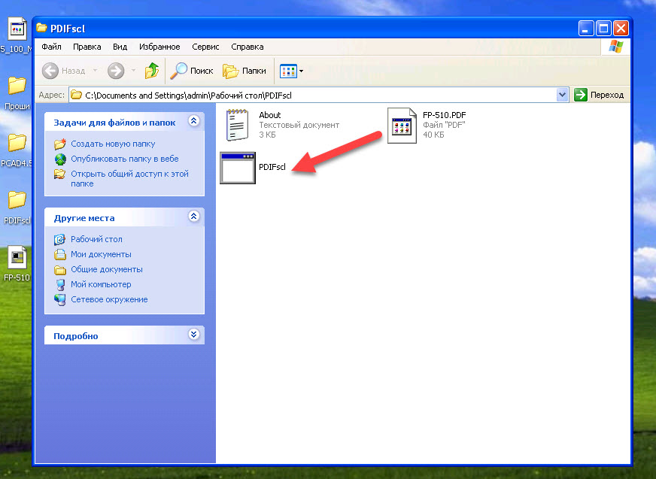Go up one folder level
656x479 pixels.
click(152, 71)
